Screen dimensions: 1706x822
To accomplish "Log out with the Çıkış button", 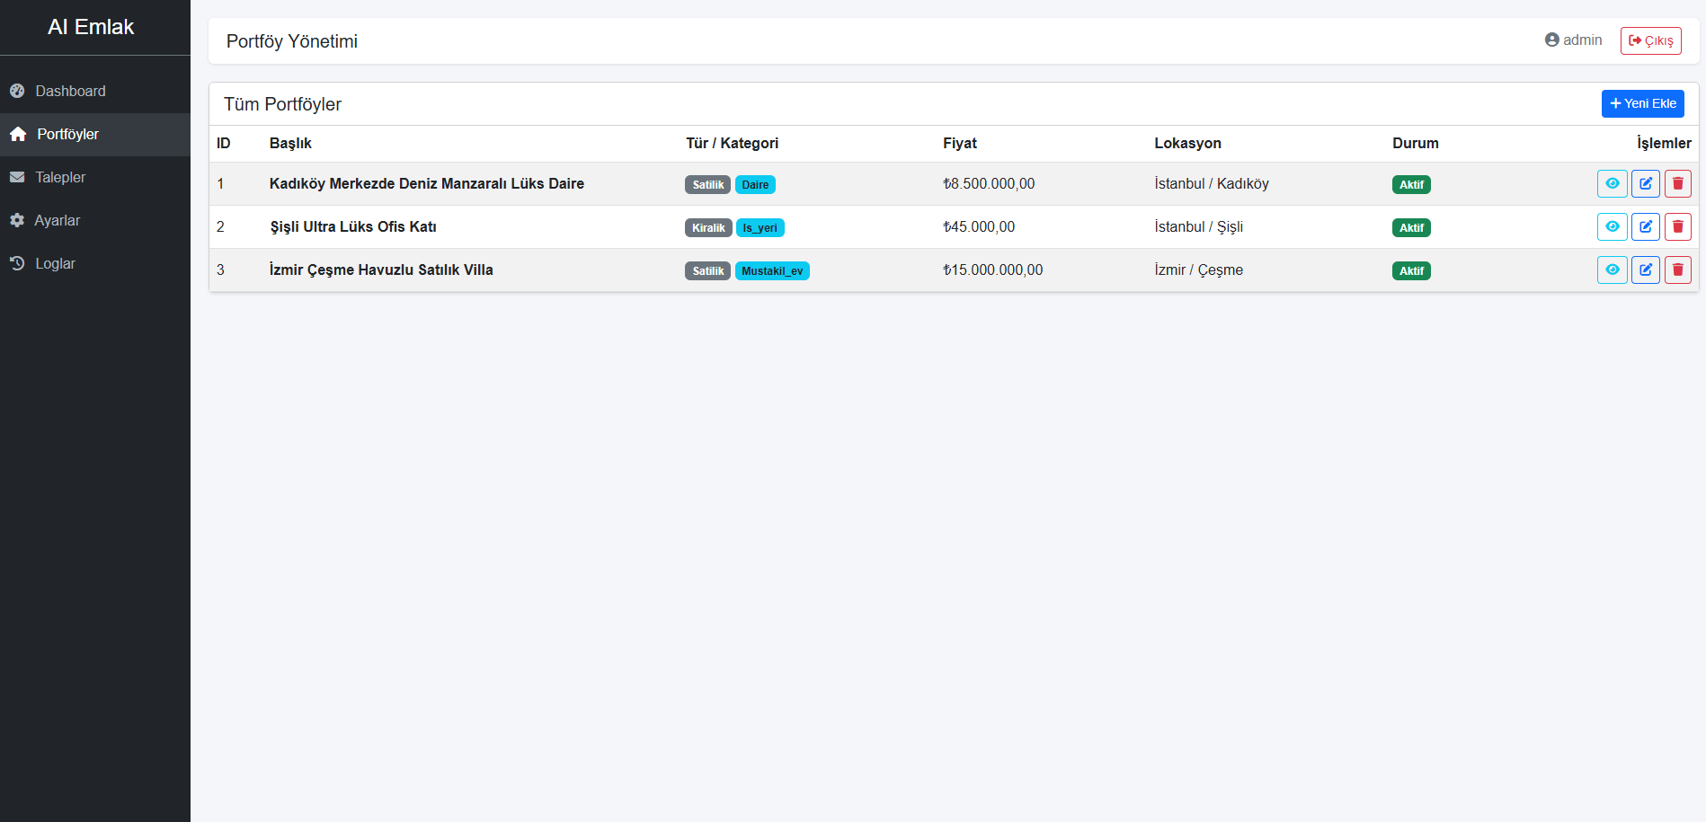I will point(1650,40).
